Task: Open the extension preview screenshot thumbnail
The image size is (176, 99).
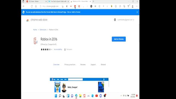Action: (x=79, y=85)
